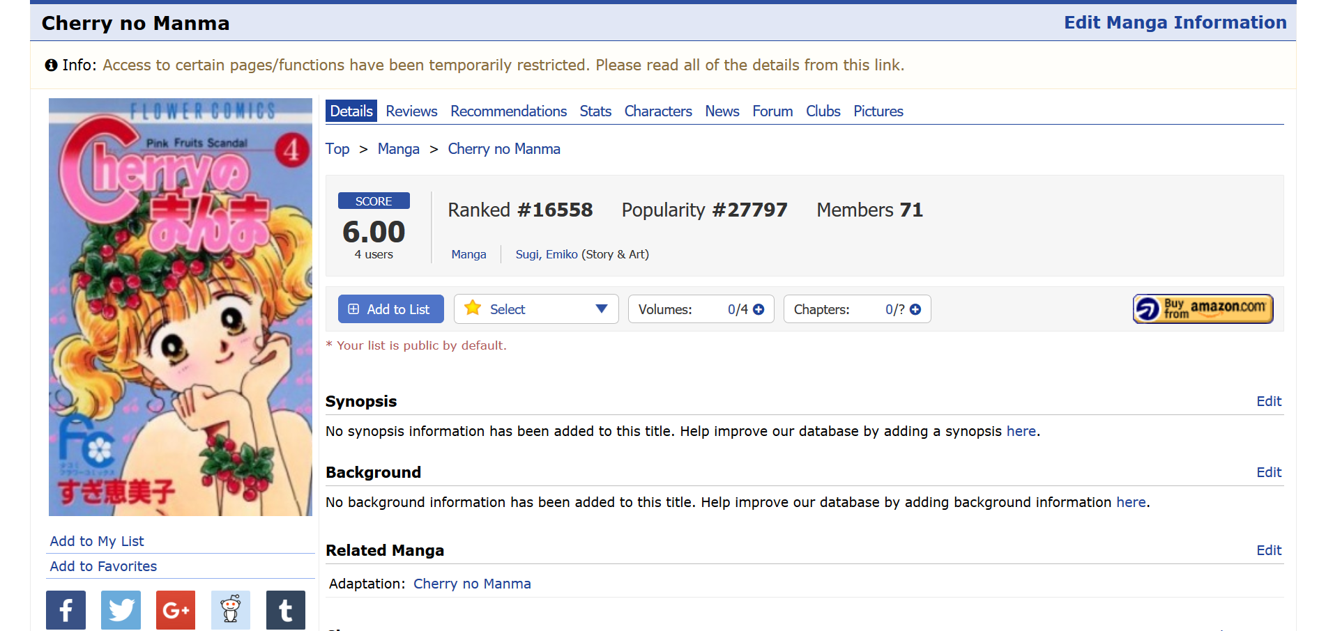Image resolution: width=1326 pixels, height=631 pixels.
Task: Increase chapters read using plus icon
Action: (x=915, y=309)
